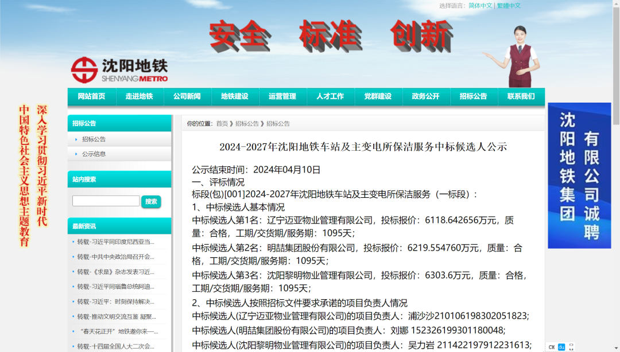The image size is (620, 352).
Task: Select 招标公告 in the left sidebar
Action: pos(94,139)
